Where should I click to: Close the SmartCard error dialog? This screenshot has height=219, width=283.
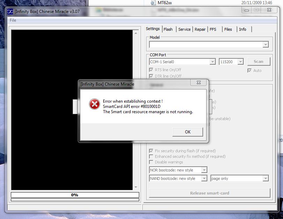[199, 82]
